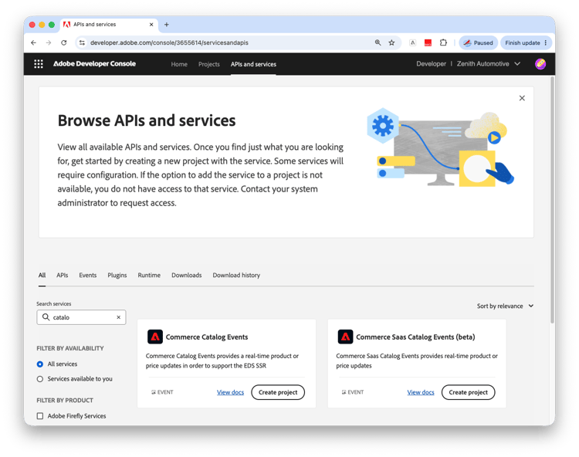Open View docs for Commerce Catalog Events
The width and height of the screenshot is (579, 457).
(x=230, y=392)
